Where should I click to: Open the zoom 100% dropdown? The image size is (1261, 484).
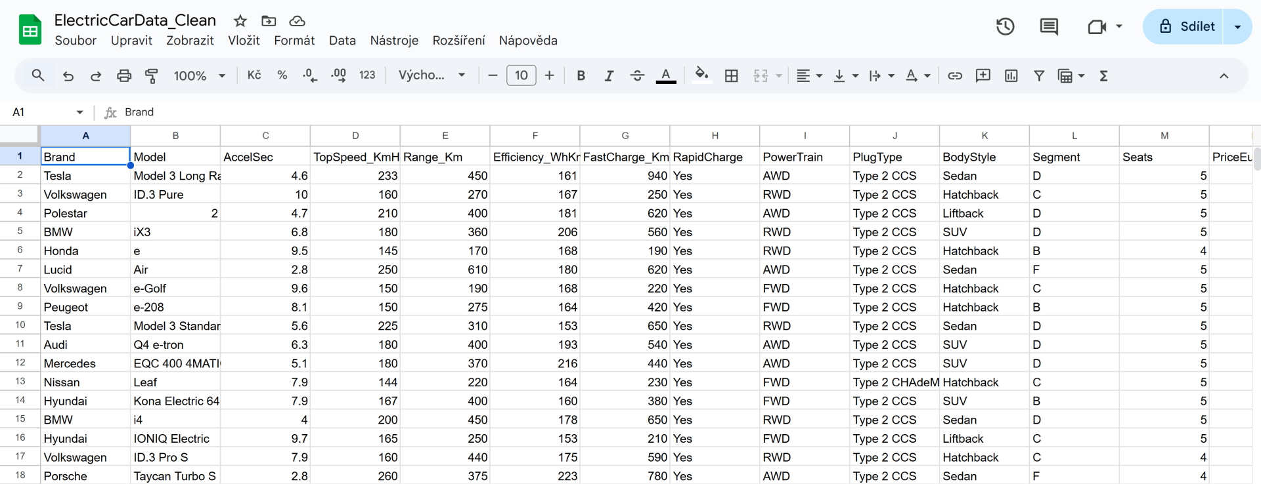point(199,75)
